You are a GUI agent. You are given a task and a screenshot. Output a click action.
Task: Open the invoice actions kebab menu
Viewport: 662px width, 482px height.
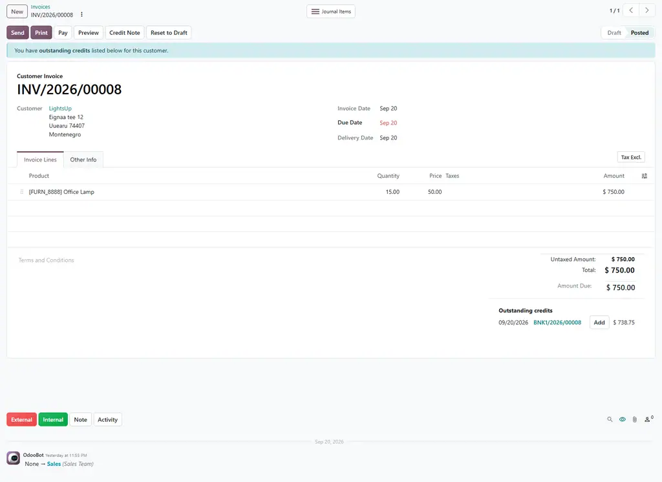pos(81,15)
